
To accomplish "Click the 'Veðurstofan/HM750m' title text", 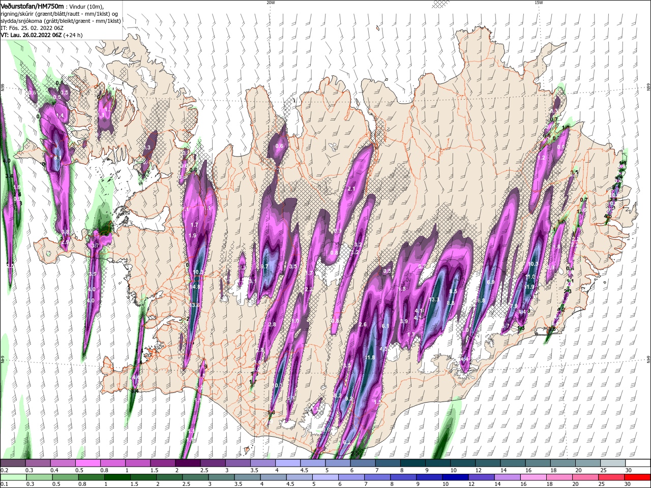I will [32, 7].
